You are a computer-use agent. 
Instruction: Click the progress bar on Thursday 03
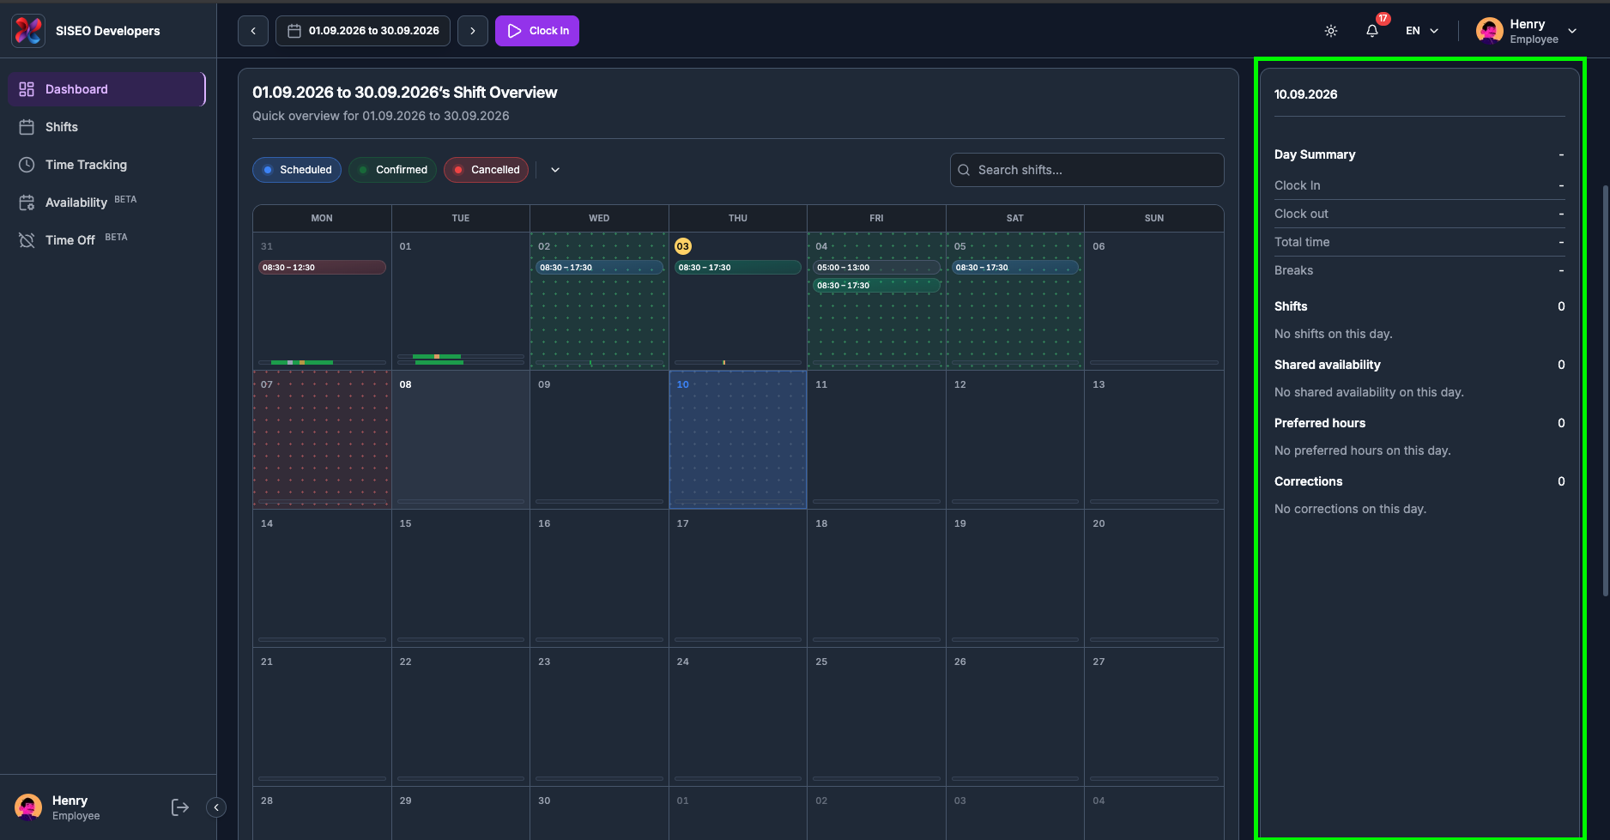(738, 363)
